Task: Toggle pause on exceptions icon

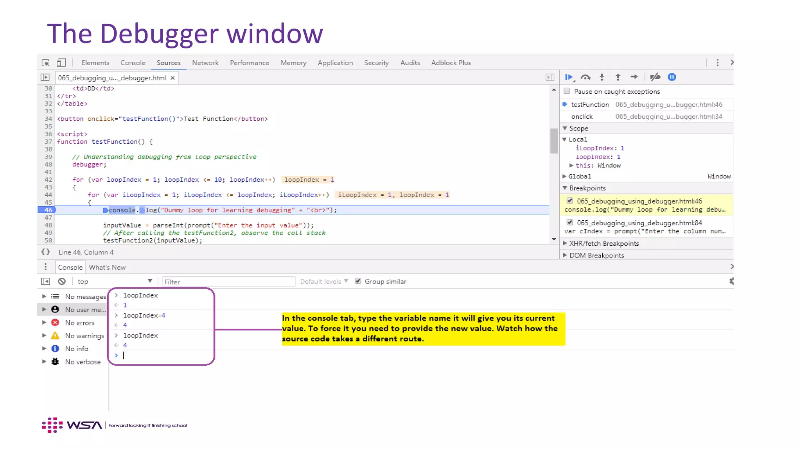Action: (672, 77)
